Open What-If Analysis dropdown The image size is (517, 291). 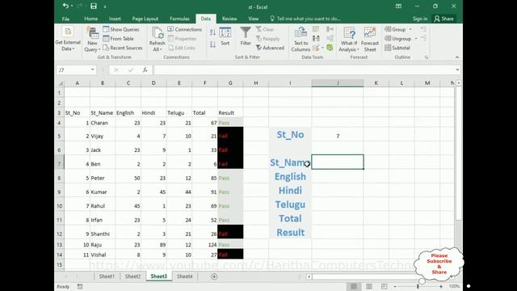349,40
